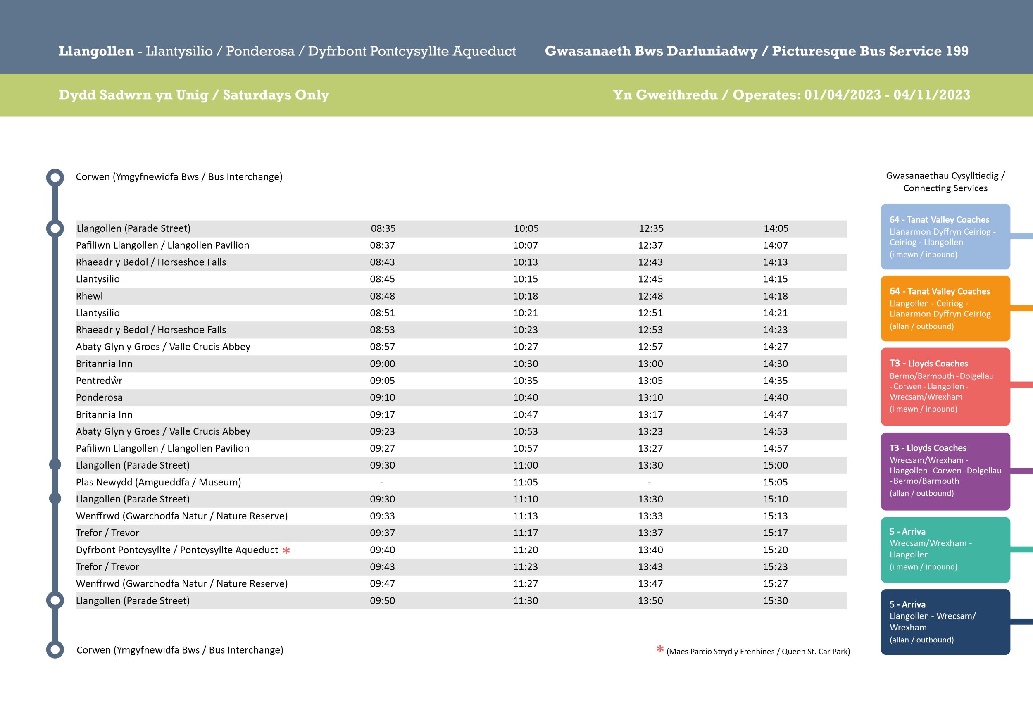Viewport: 1033px width, 728px height.
Task: Click the 09:50 Llangollen arrival time
Action: [x=383, y=601]
